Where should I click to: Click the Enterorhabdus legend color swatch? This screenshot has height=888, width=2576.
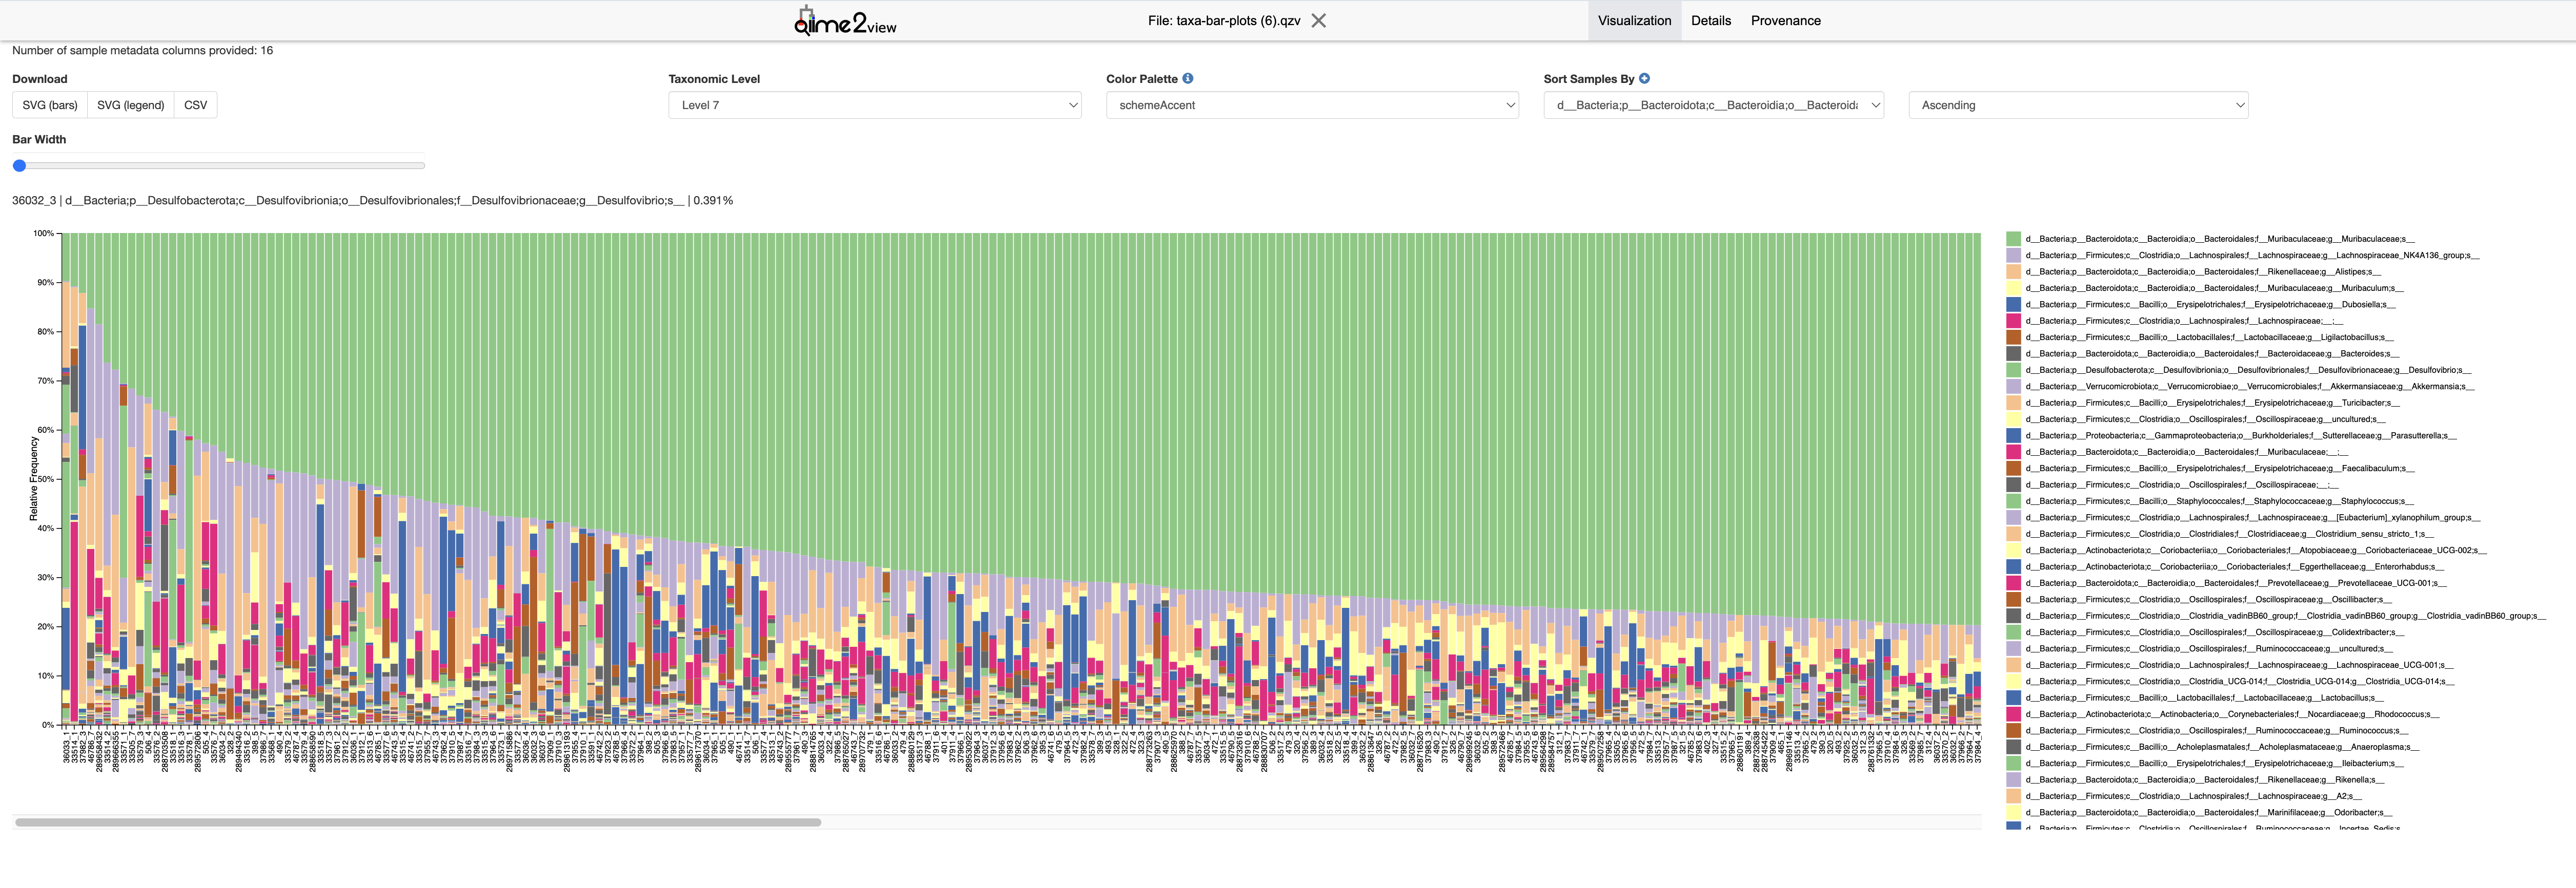coord(2013,566)
